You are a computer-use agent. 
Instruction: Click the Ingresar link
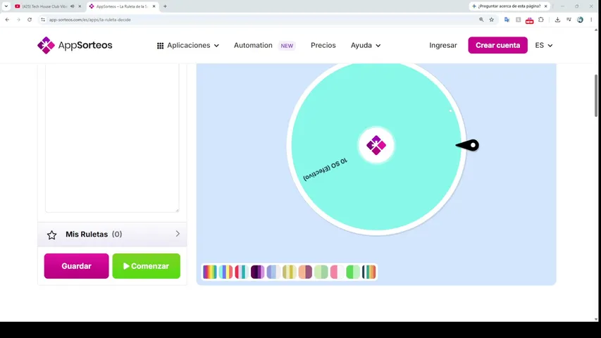click(x=443, y=45)
